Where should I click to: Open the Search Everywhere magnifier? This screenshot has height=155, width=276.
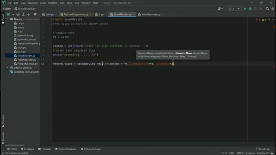[x=267, y=9]
